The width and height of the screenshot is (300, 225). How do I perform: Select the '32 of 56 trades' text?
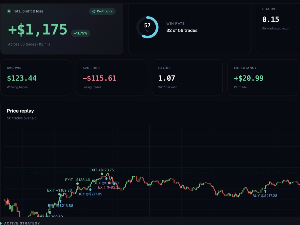coord(182,31)
